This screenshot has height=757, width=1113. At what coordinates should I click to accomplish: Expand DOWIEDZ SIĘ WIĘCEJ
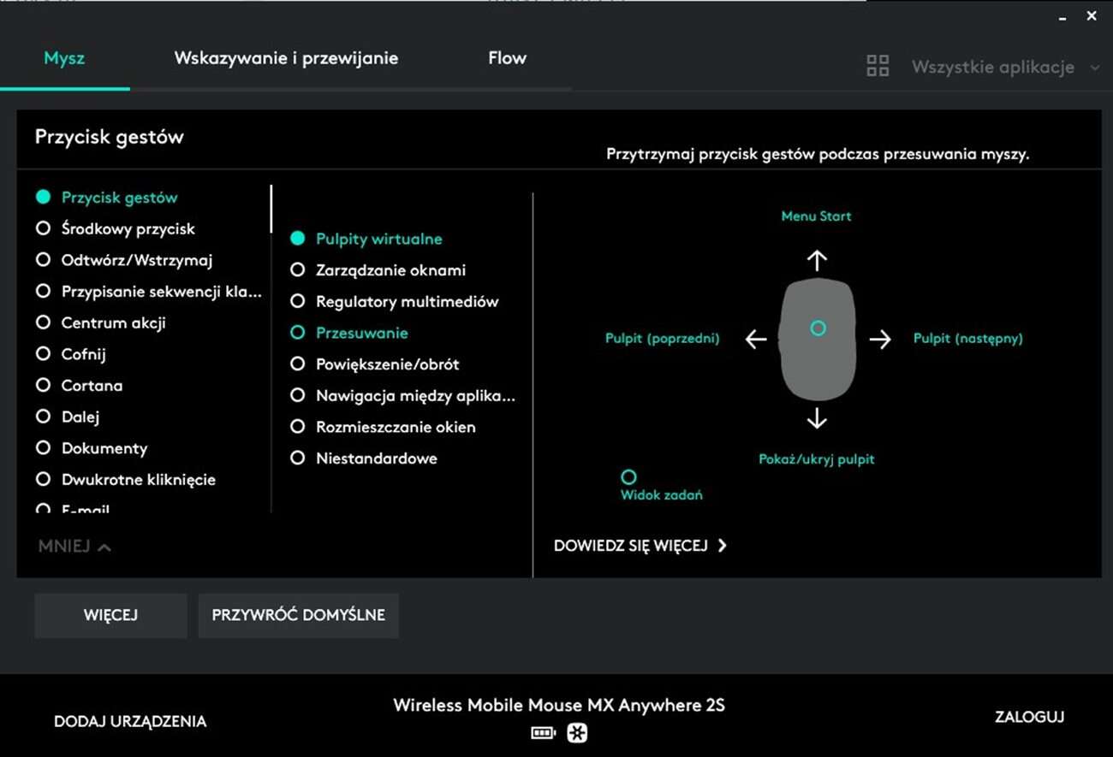(x=640, y=545)
